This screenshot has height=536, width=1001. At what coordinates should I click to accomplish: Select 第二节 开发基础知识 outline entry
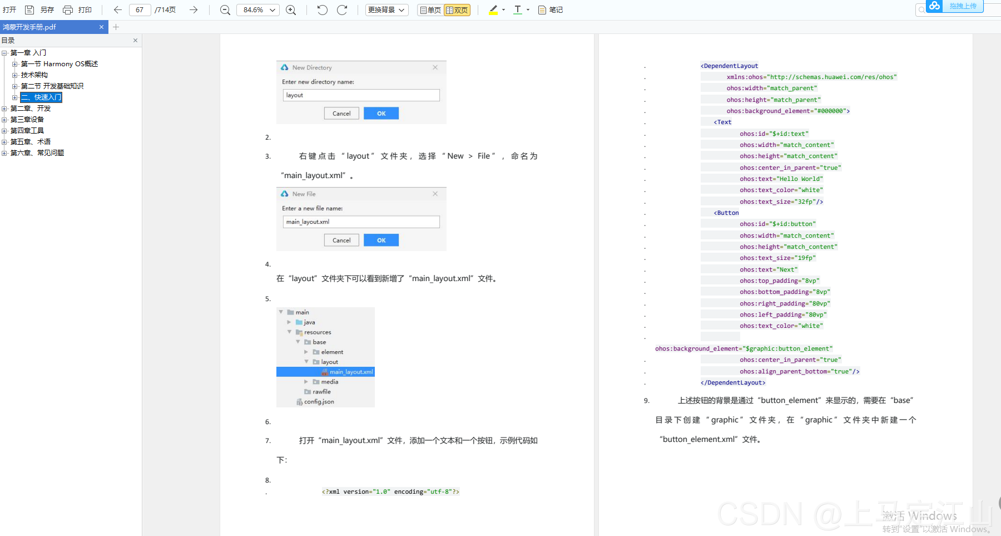52,86
